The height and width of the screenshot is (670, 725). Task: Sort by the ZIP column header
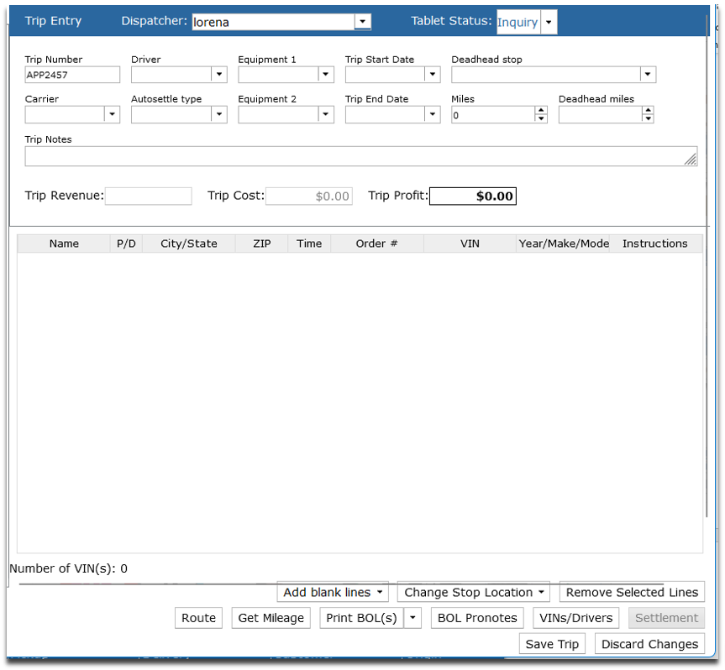[x=262, y=243]
